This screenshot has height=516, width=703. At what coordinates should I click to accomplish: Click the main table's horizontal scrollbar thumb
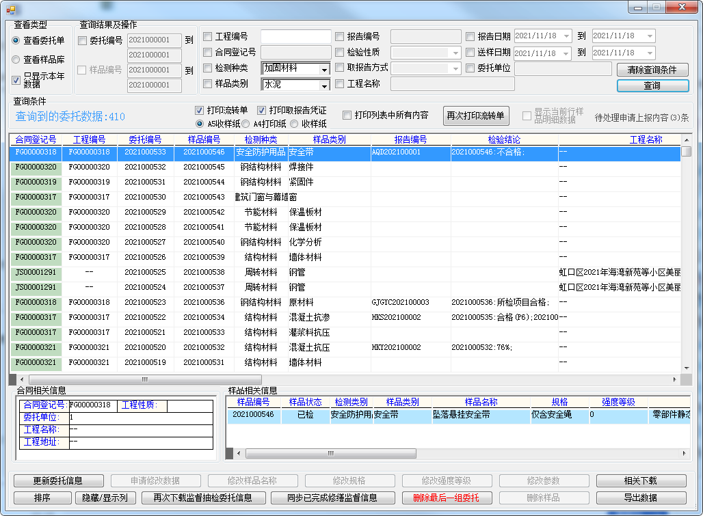tap(144, 379)
